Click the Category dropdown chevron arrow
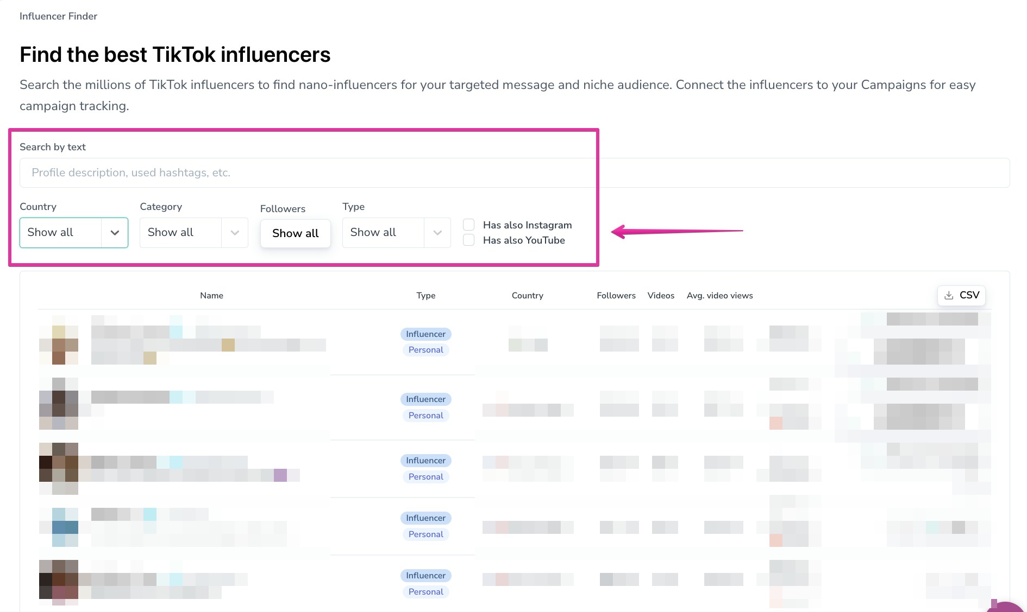Screen dimensions: 1027x612 click(x=235, y=233)
